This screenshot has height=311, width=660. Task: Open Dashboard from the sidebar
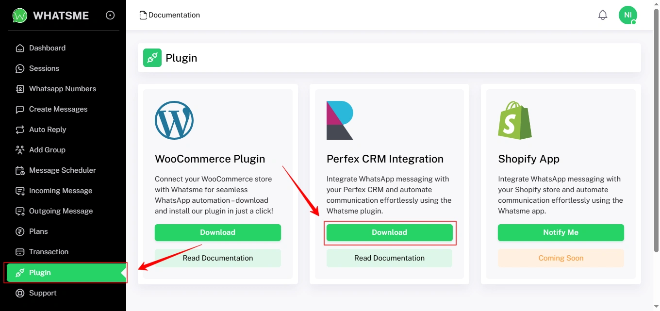tap(47, 48)
